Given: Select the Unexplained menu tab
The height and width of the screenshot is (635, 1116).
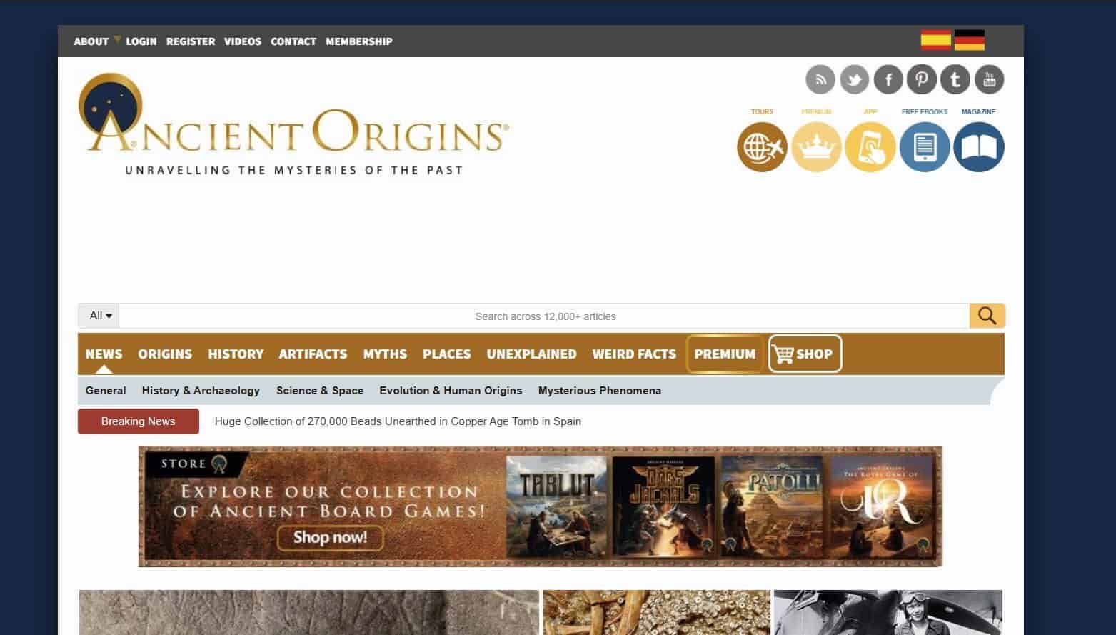Looking at the screenshot, I should pyautogui.click(x=531, y=354).
